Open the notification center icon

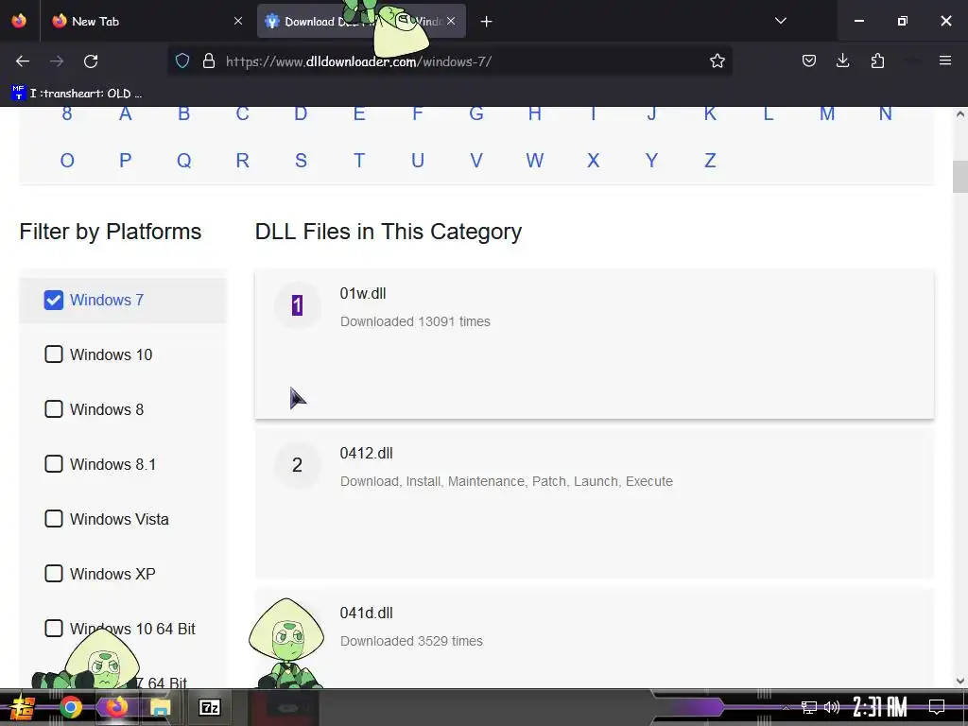[x=937, y=707]
